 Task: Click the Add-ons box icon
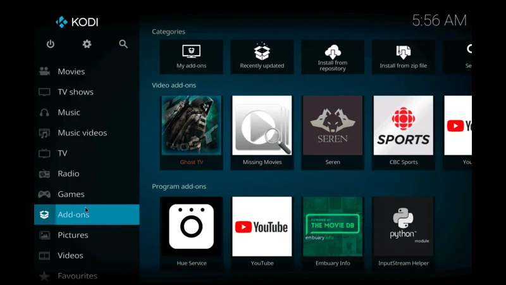click(x=44, y=215)
